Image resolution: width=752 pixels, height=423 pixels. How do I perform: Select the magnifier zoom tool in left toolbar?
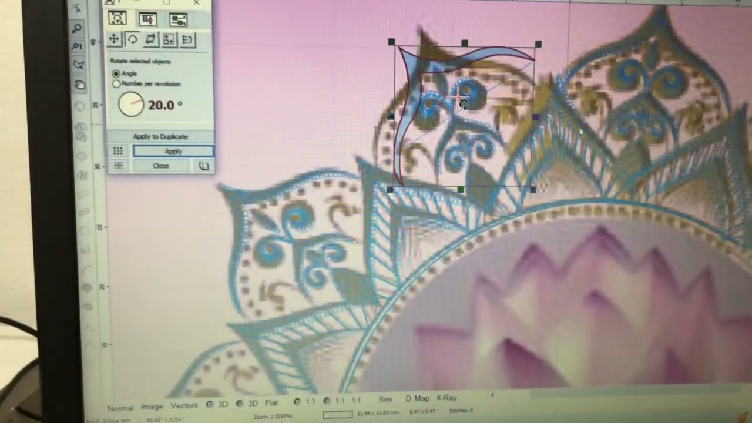78,28
